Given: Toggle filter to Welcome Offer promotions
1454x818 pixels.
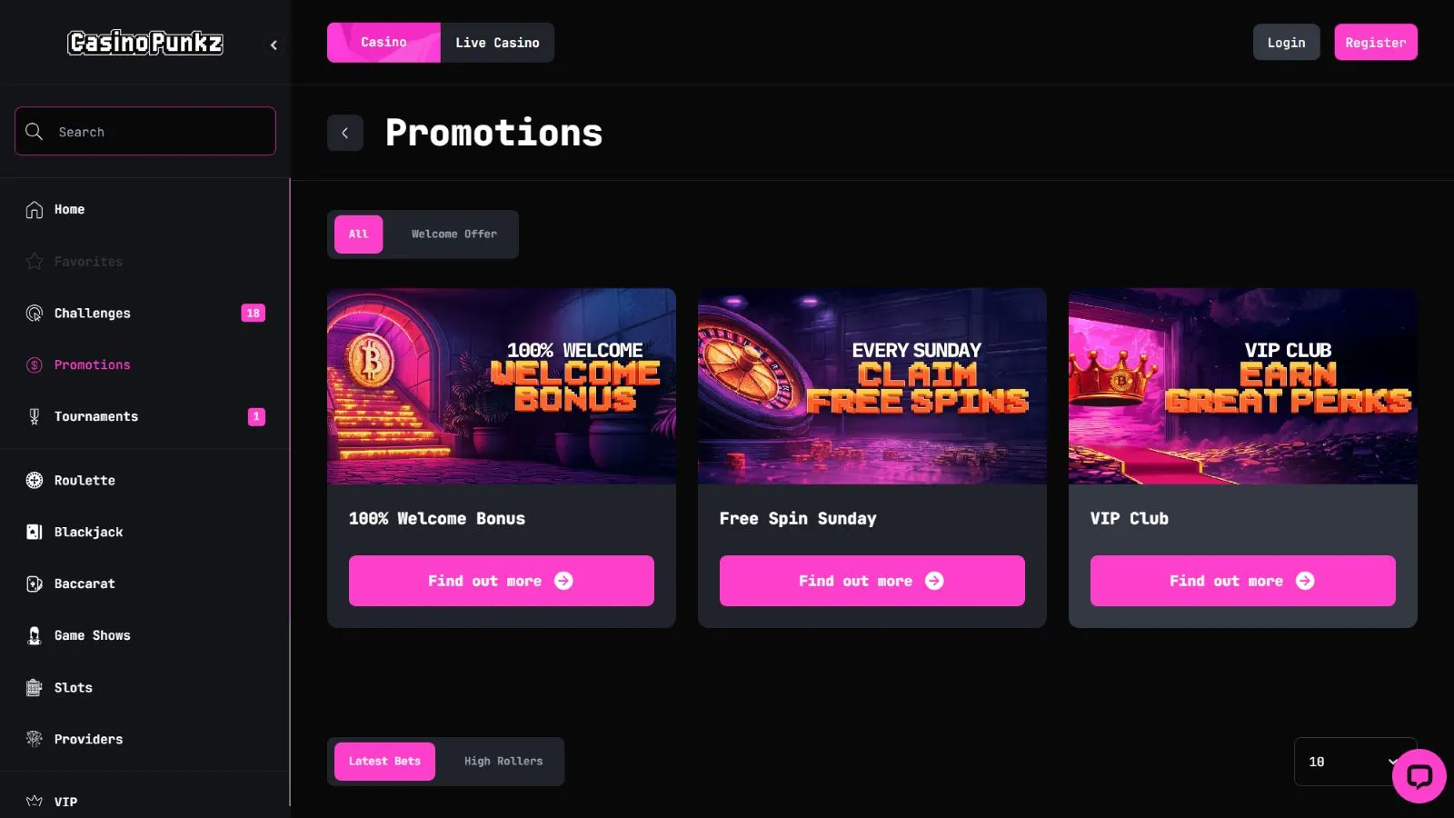Looking at the screenshot, I should point(453,234).
